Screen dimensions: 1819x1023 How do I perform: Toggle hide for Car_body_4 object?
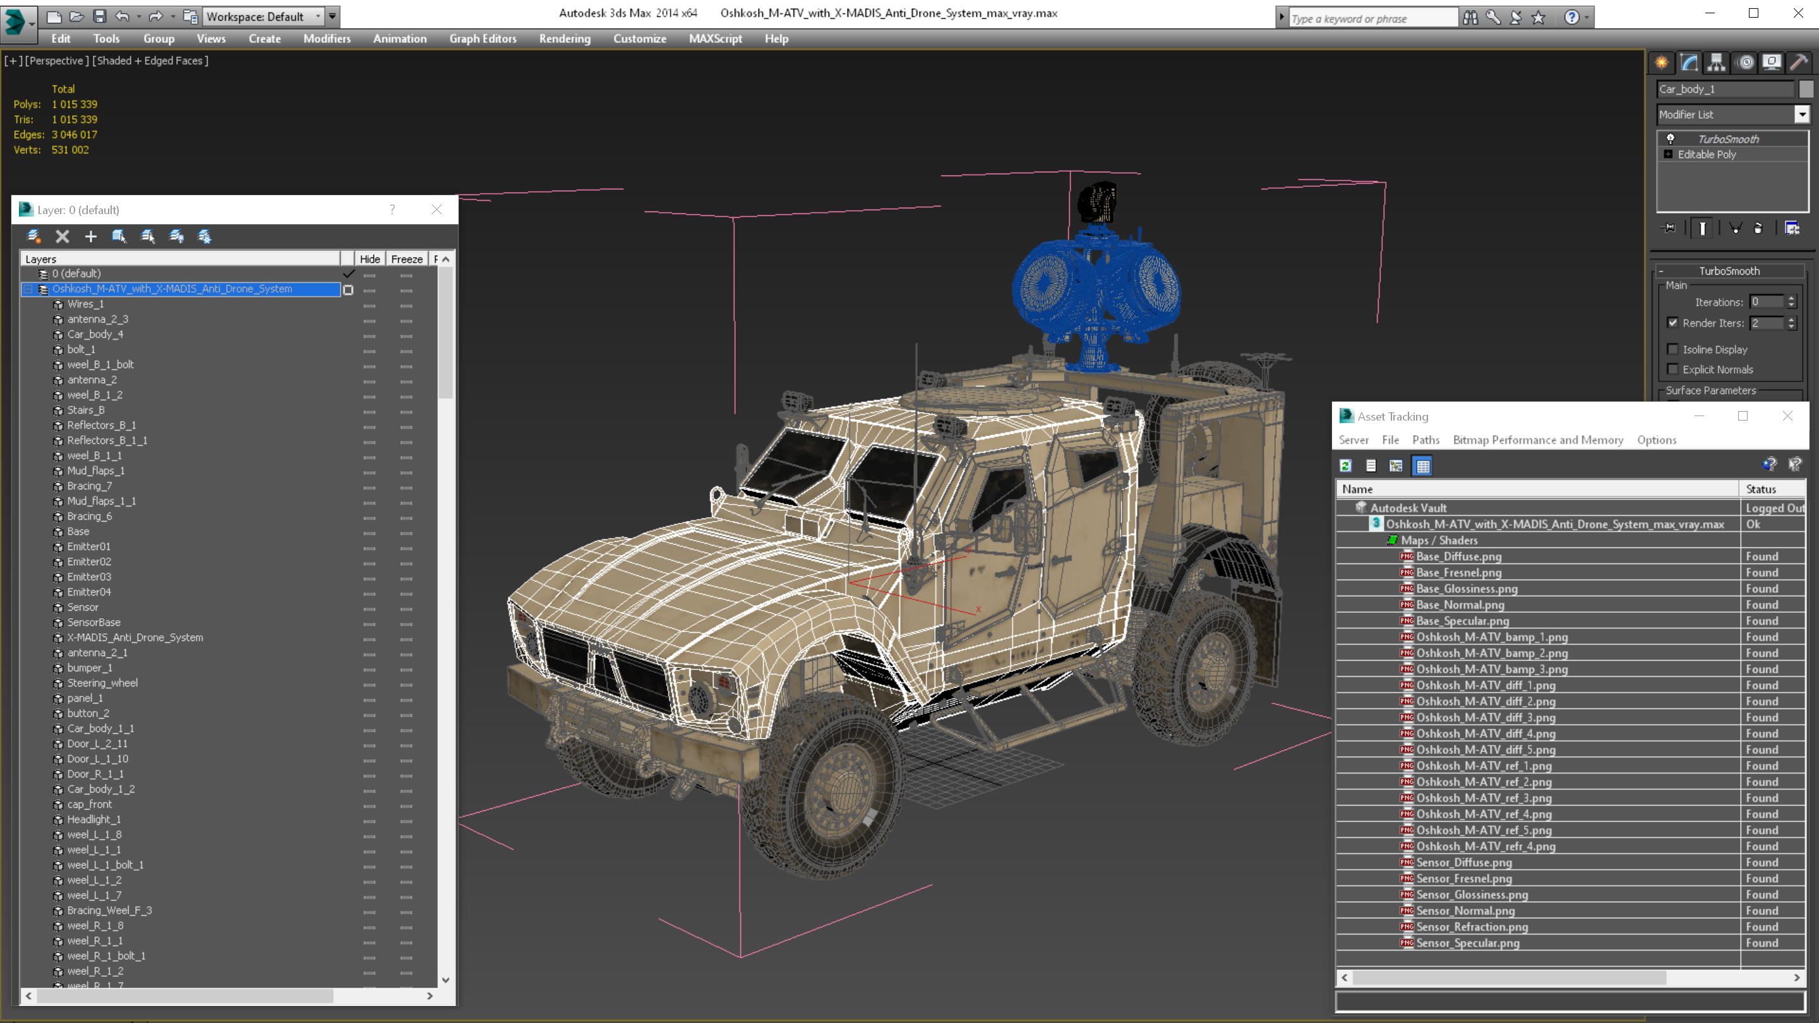tap(369, 335)
